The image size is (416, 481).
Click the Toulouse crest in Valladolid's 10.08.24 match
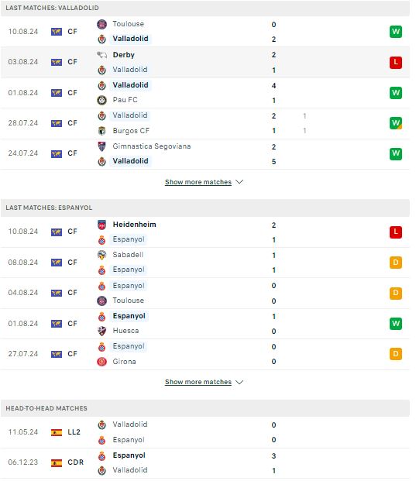click(101, 24)
